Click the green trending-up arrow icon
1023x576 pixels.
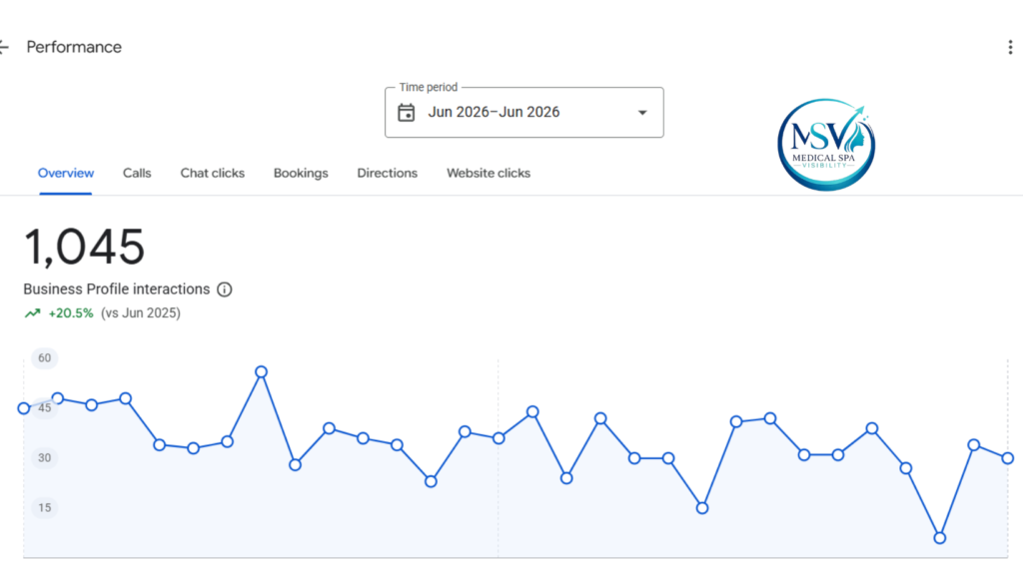coord(33,313)
